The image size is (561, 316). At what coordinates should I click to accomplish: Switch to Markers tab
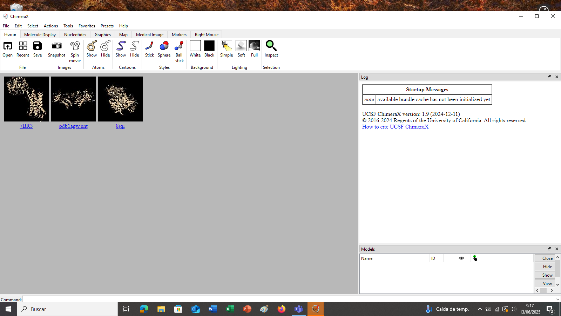click(179, 35)
